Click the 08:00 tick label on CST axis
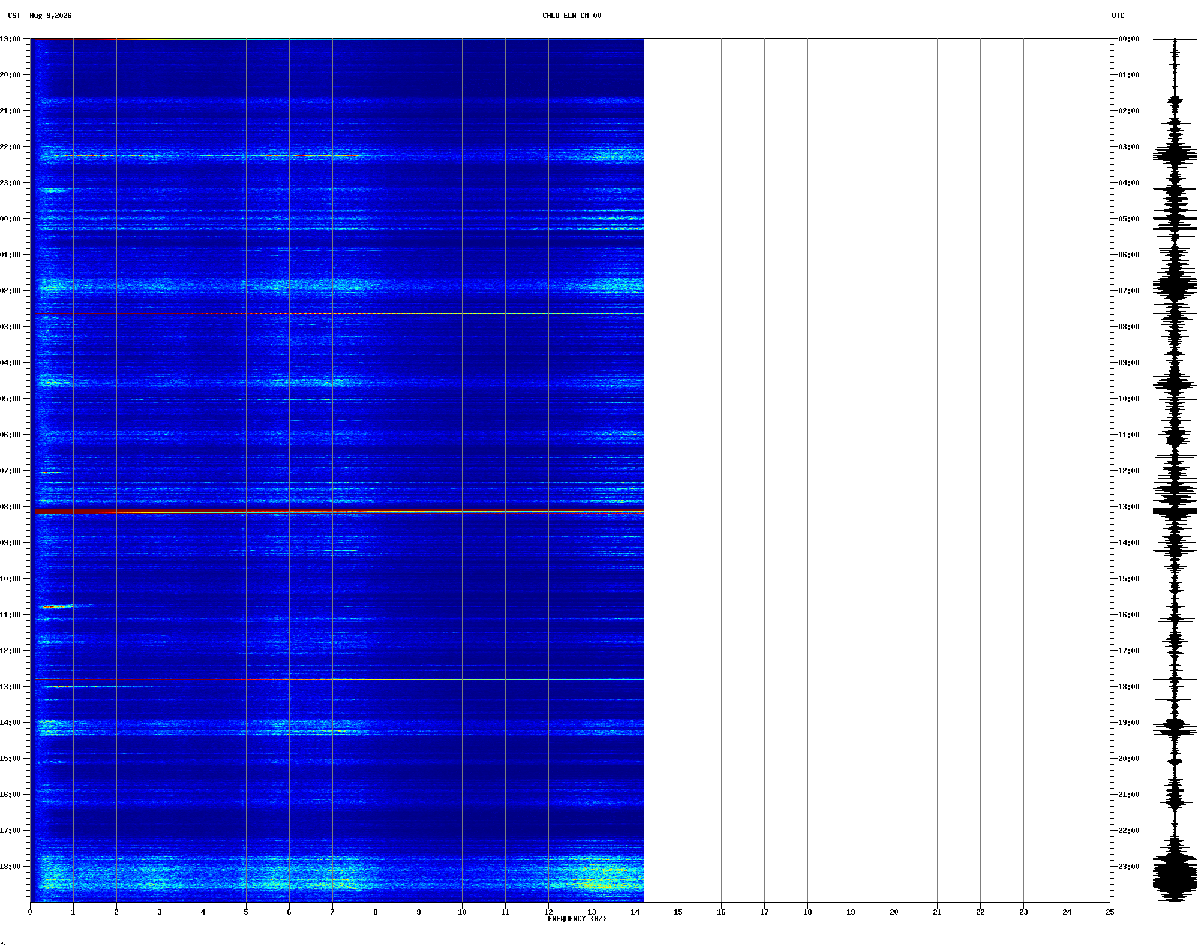1201x950 pixels. point(10,507)
